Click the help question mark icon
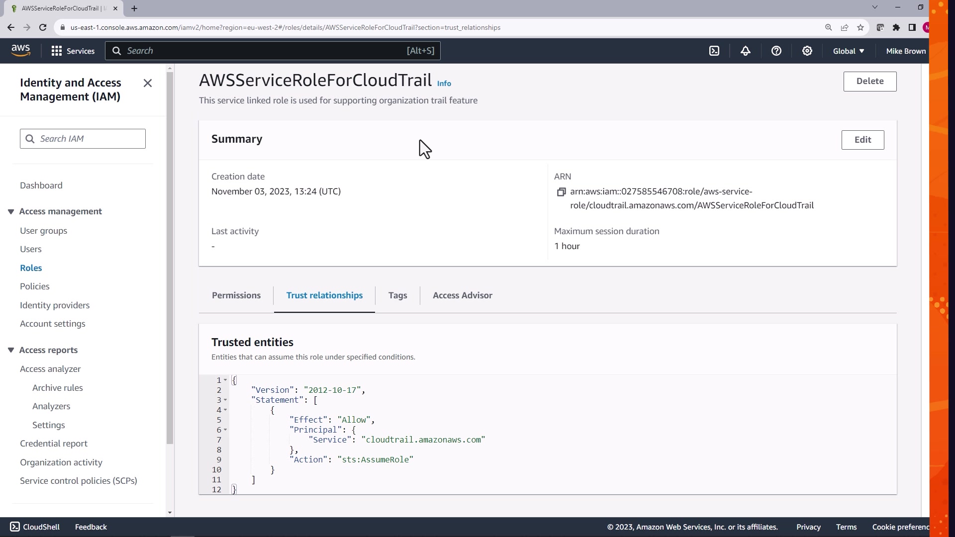955x537 pixels. (776, 51)
